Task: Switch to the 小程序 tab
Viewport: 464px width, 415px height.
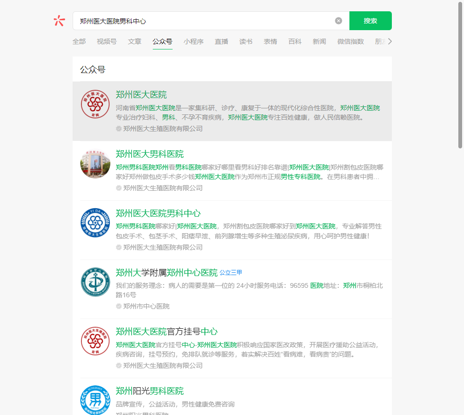Action: (193, 41)
